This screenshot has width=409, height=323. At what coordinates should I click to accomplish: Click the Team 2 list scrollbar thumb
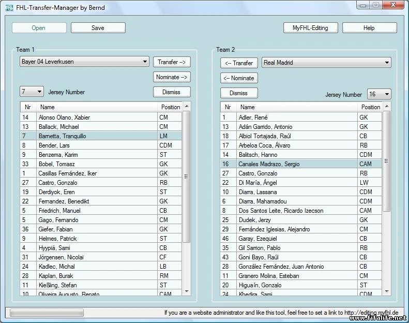click(x=387, y=161)
